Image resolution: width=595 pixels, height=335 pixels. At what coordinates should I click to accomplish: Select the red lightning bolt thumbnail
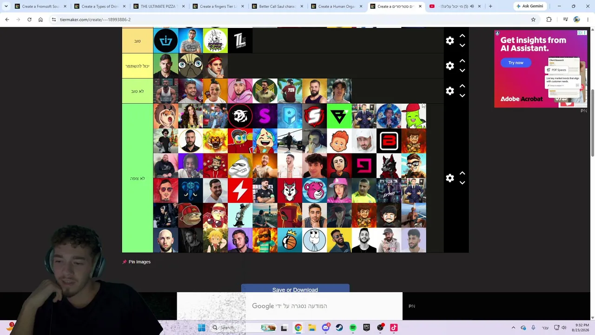pyautogui.click(x=240, y=191)
